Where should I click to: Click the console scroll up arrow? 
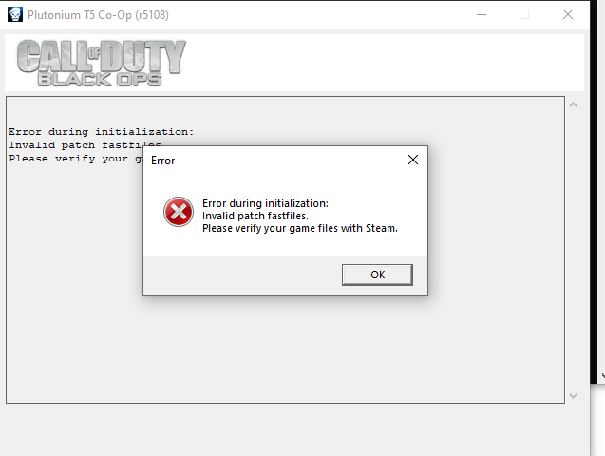(x=574, y=104)
